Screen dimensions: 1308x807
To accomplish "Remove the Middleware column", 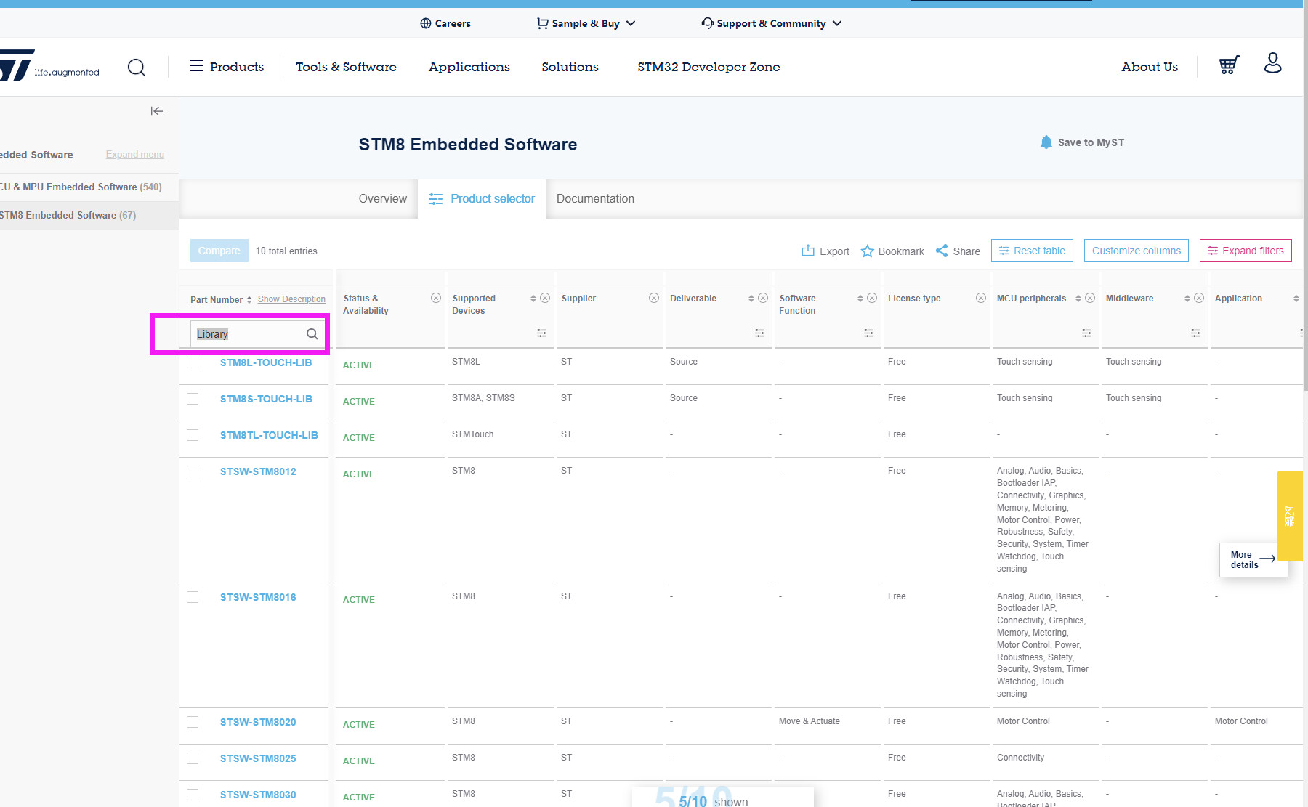I will 1199,298.
